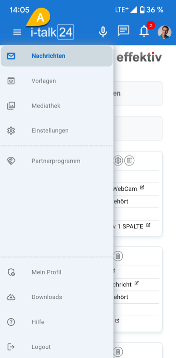
Task: Go to Downloads
Action: (x=57, y=297)
